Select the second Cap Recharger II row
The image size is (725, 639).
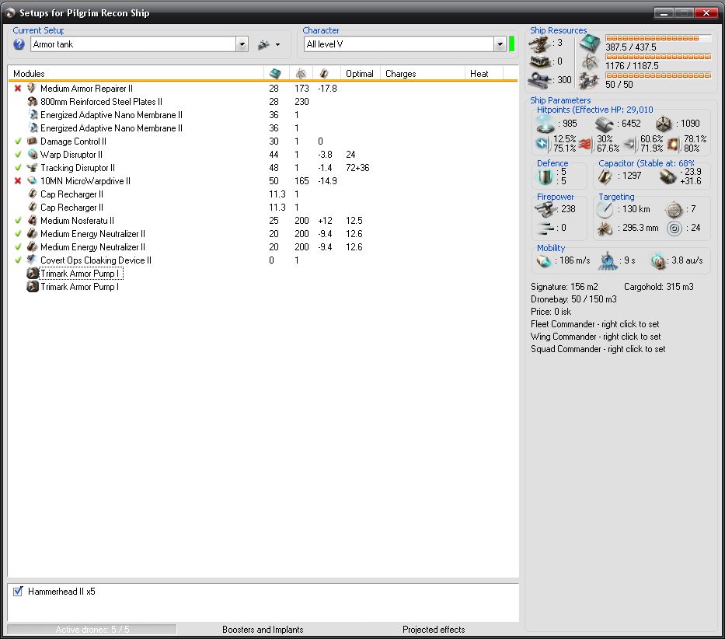[262, 208]
